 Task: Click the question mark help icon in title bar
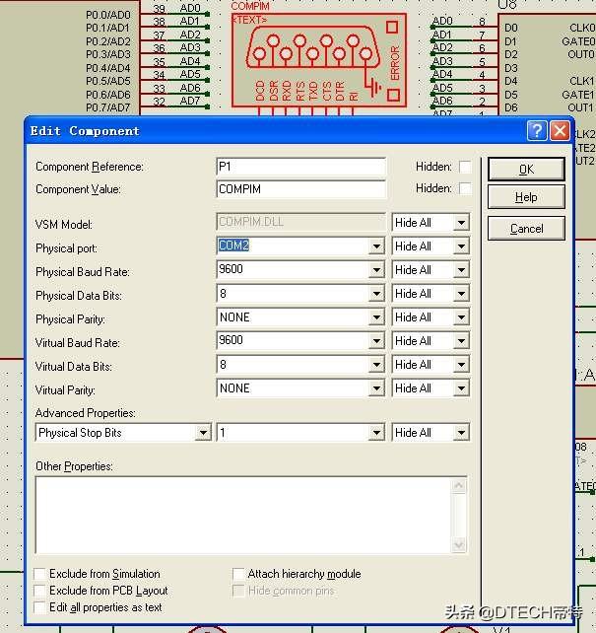click(x=537, y=131)
